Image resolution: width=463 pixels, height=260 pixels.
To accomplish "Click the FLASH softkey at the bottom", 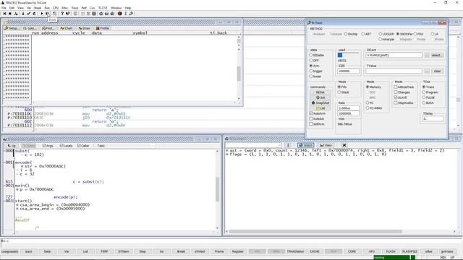I will (391, 251).
